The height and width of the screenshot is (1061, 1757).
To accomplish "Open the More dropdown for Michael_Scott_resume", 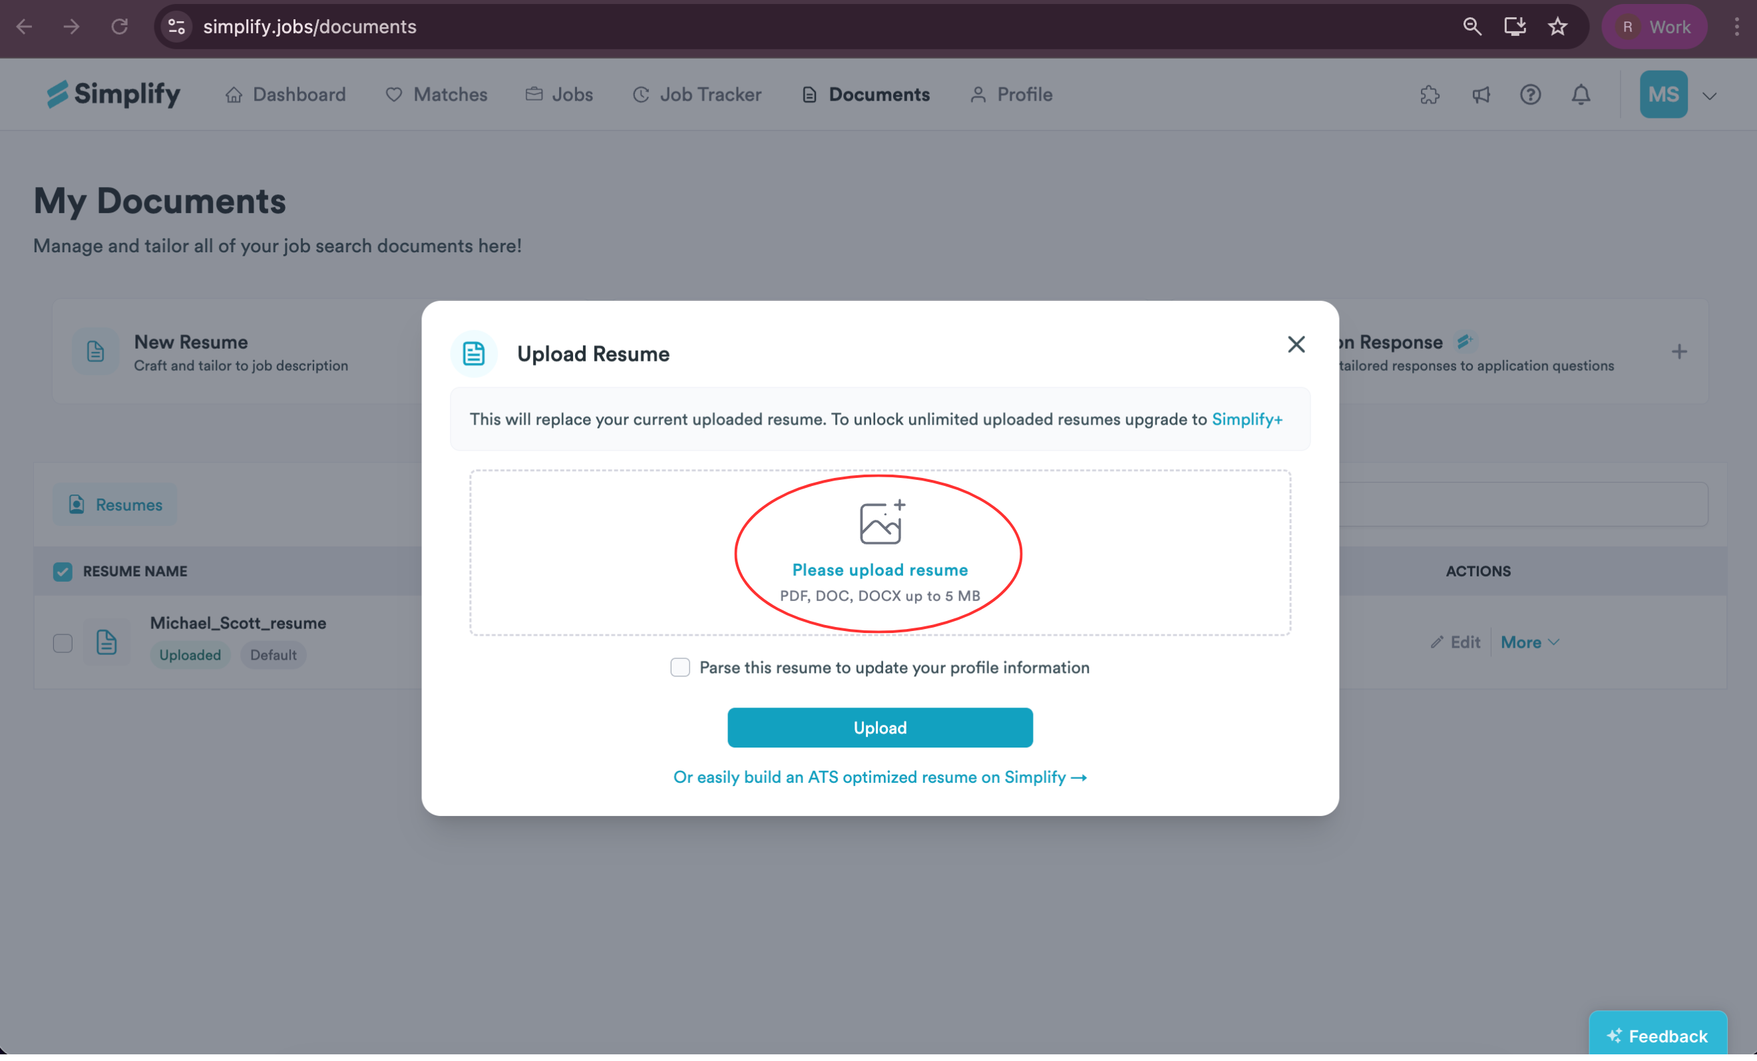I will [x=1529, y=642].
